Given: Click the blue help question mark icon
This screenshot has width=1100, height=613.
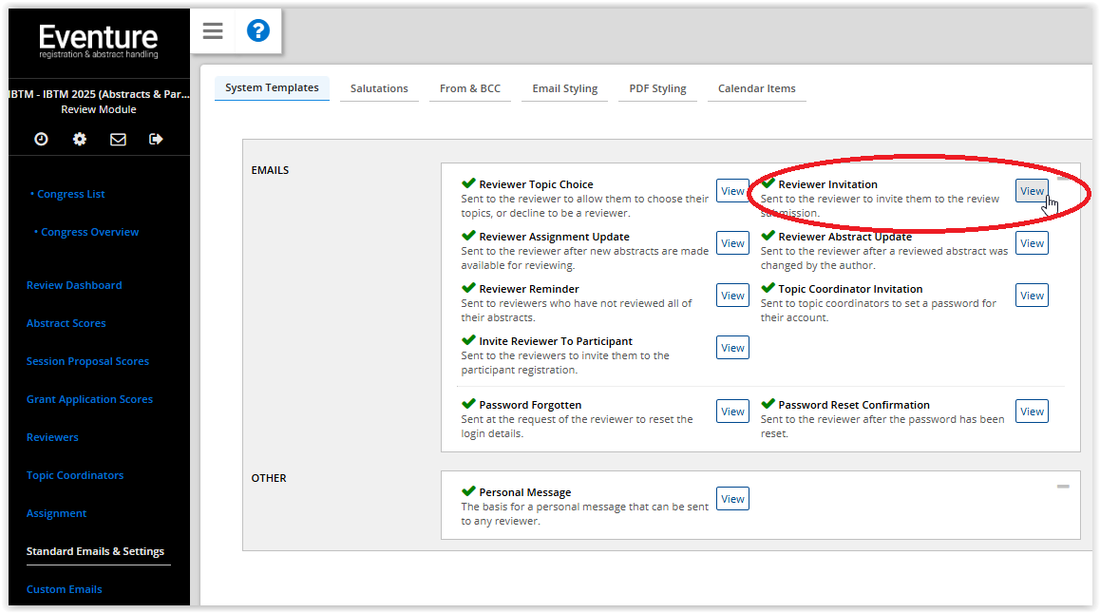Looking at the screenshot, I should click(258, 31).
